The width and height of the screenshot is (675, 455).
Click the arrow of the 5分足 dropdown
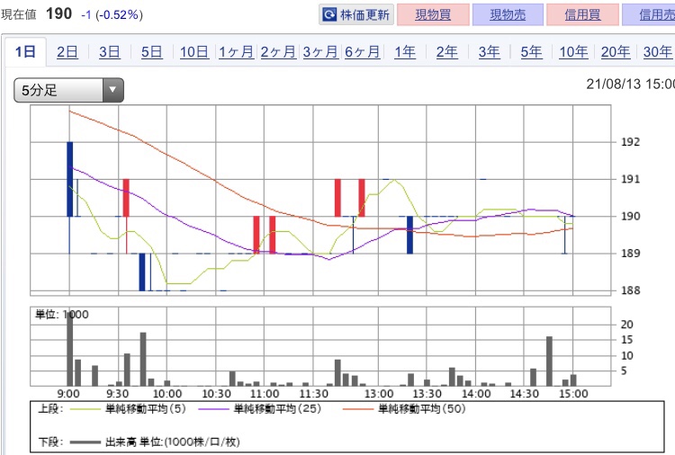(113, 90)
